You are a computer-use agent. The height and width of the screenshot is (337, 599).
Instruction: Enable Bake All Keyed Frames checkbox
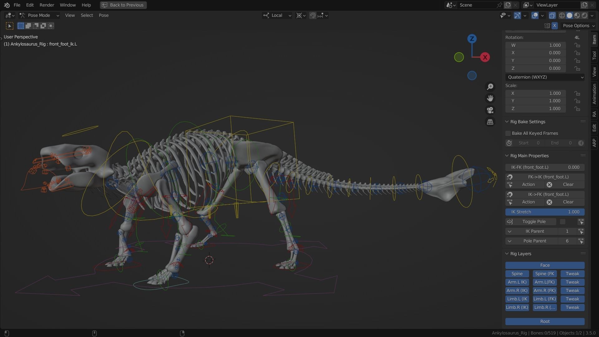508,133
